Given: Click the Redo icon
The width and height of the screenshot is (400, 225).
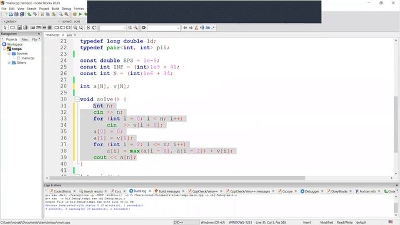Looking at the screenshot, I should click(35, 14).
